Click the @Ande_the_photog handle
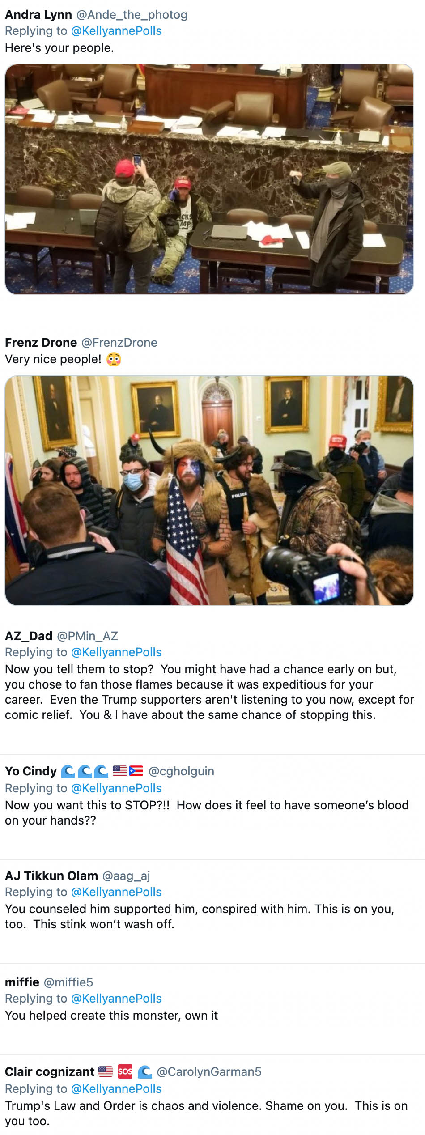This screenshot has height=1135, width=425. [x=132, y=15]
